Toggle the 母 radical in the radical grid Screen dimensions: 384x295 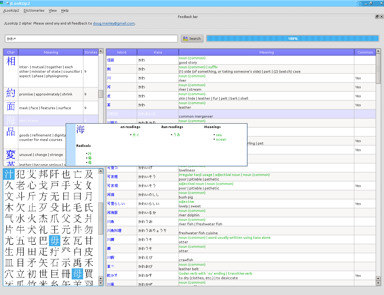coord(77,274)
